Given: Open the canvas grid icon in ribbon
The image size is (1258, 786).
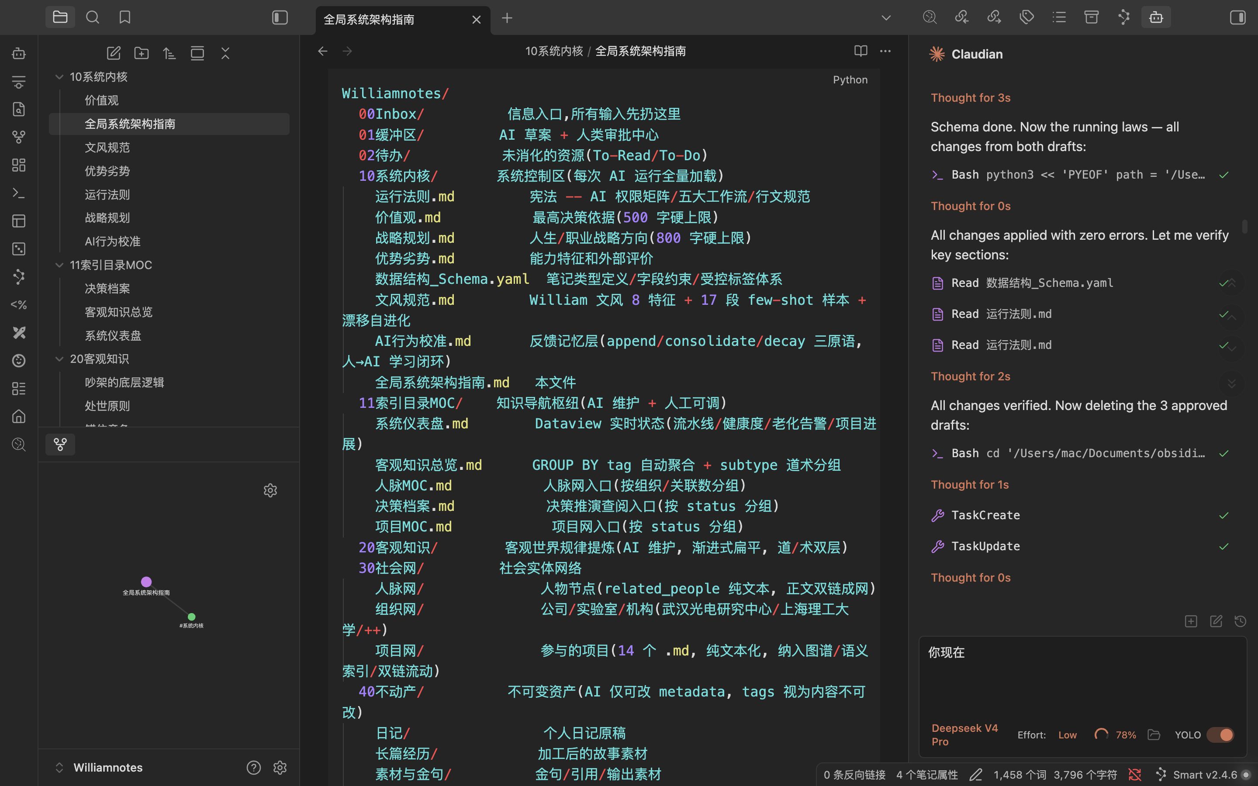Looking at the screenshot, I should point(19,165).
